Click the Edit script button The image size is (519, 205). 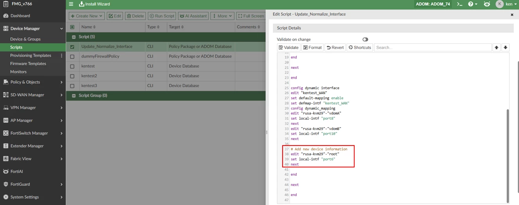[115, 16]
